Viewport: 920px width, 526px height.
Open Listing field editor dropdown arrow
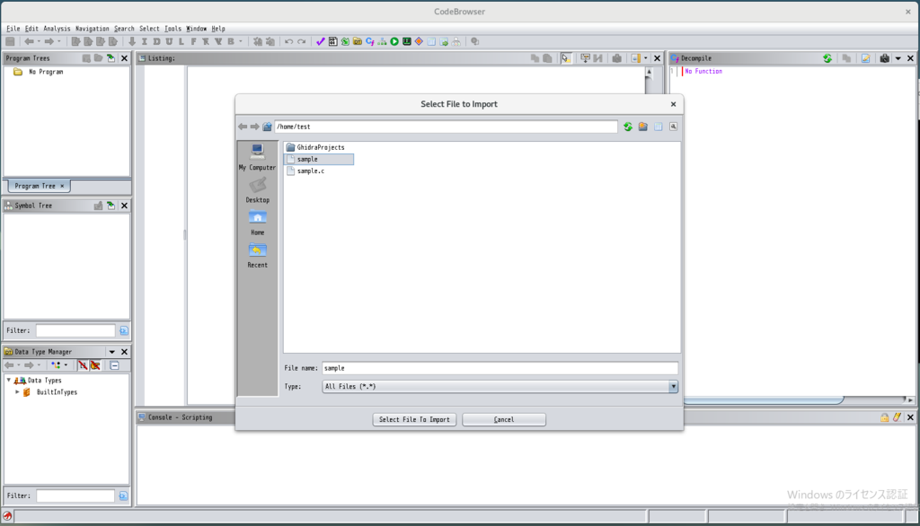pos(645,58)
